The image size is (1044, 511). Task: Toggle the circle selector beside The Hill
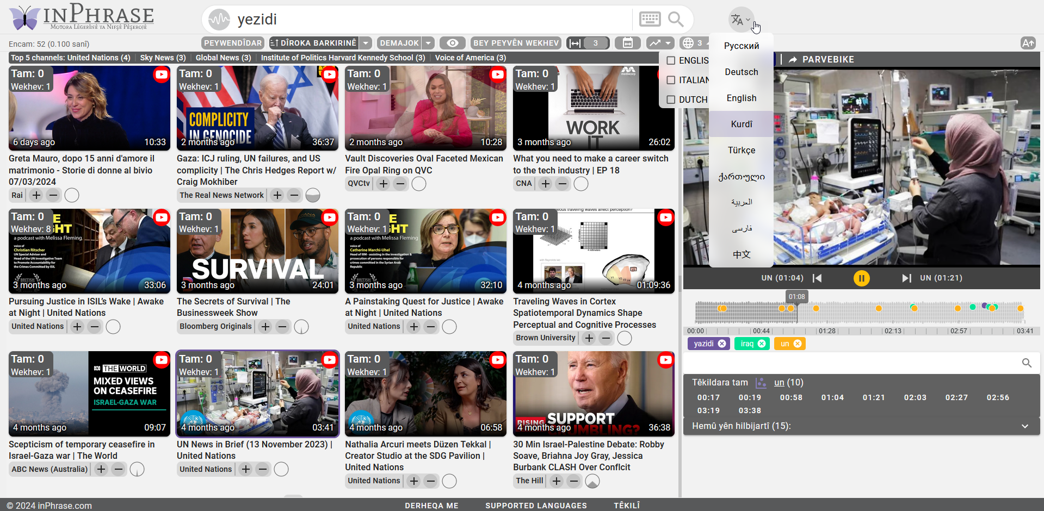(592, 481)
